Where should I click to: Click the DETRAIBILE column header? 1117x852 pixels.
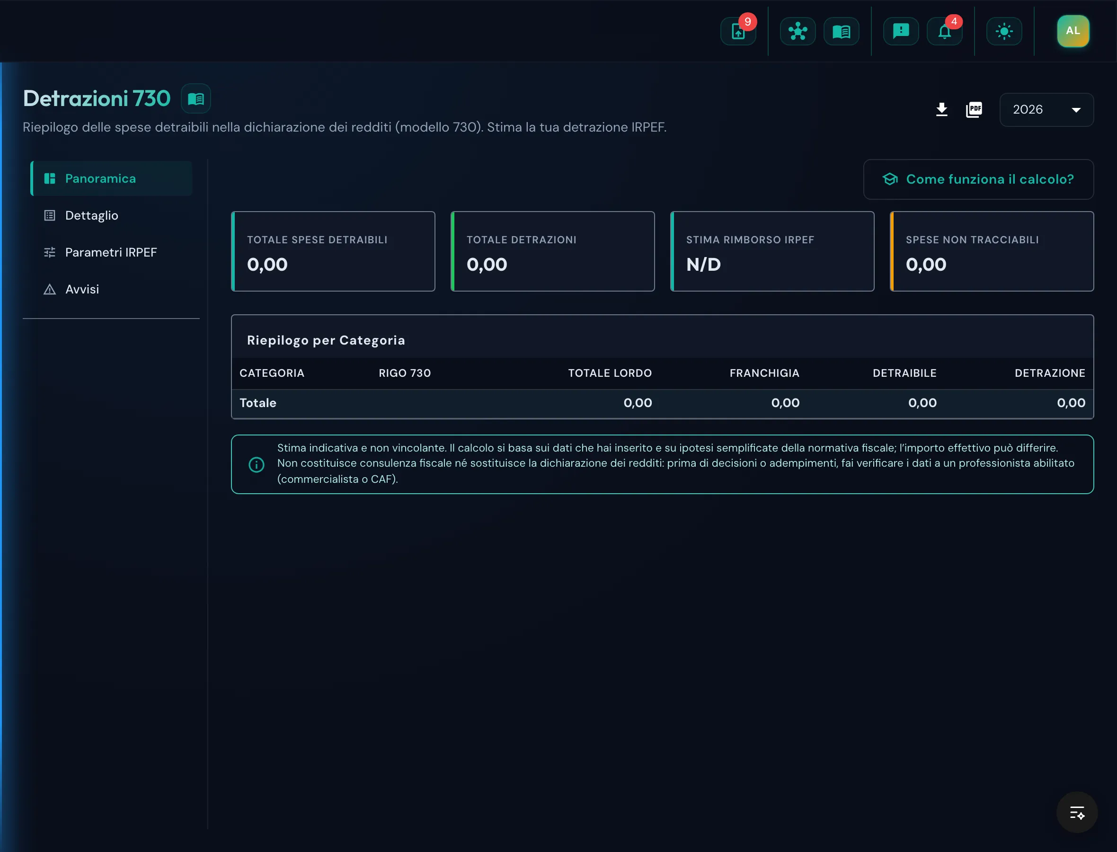[904, 373]
